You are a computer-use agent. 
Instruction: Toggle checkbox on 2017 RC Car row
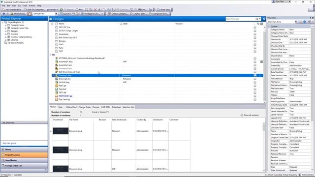255,28
